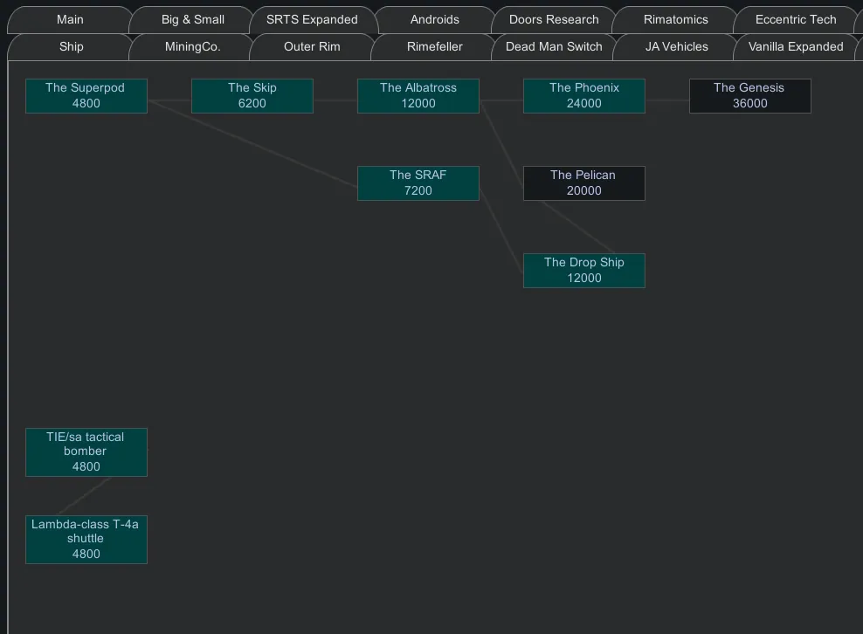Go to the Doors Research tab
Viewport: 863px width, 634px height.
554,19
